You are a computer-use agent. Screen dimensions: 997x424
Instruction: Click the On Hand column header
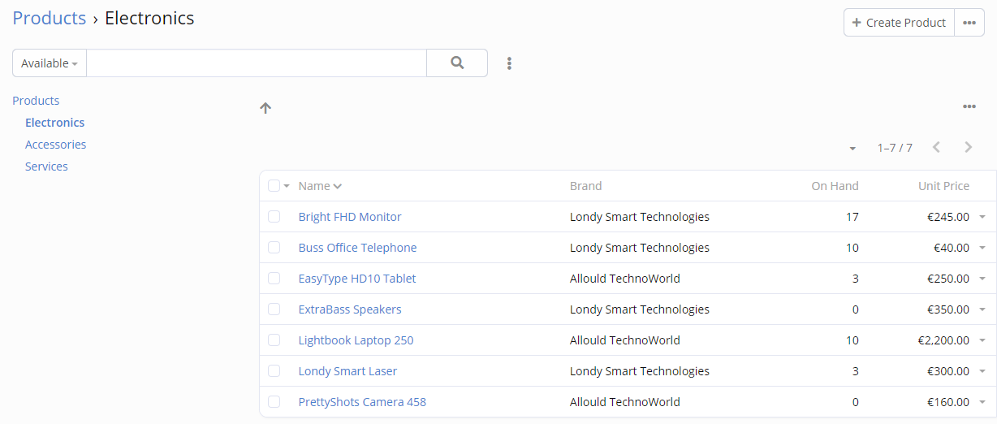pos(835,186)
